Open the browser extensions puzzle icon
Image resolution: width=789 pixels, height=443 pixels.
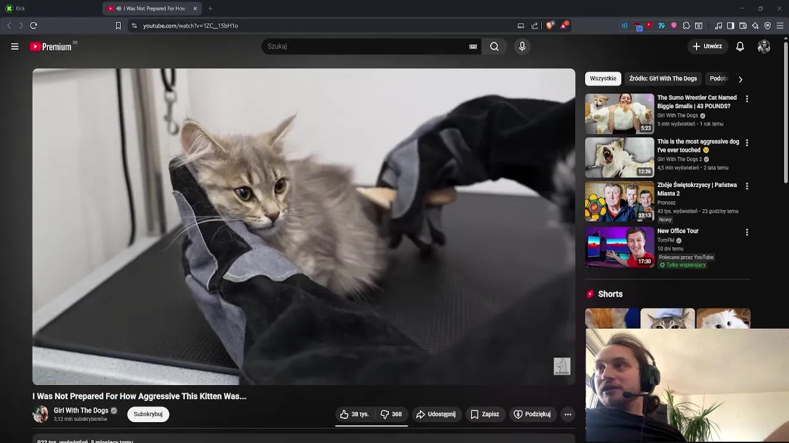coord(686,25)
